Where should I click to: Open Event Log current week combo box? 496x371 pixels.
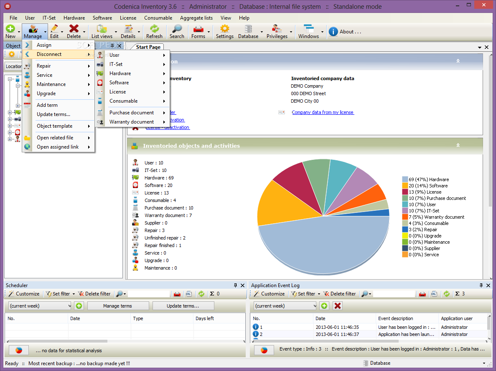285,306
